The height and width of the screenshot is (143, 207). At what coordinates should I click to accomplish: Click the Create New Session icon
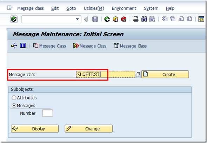point(201,19)
